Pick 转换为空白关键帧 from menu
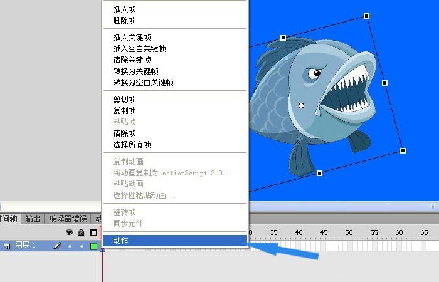This screenshot has height=282, width=439. [175, 83]
